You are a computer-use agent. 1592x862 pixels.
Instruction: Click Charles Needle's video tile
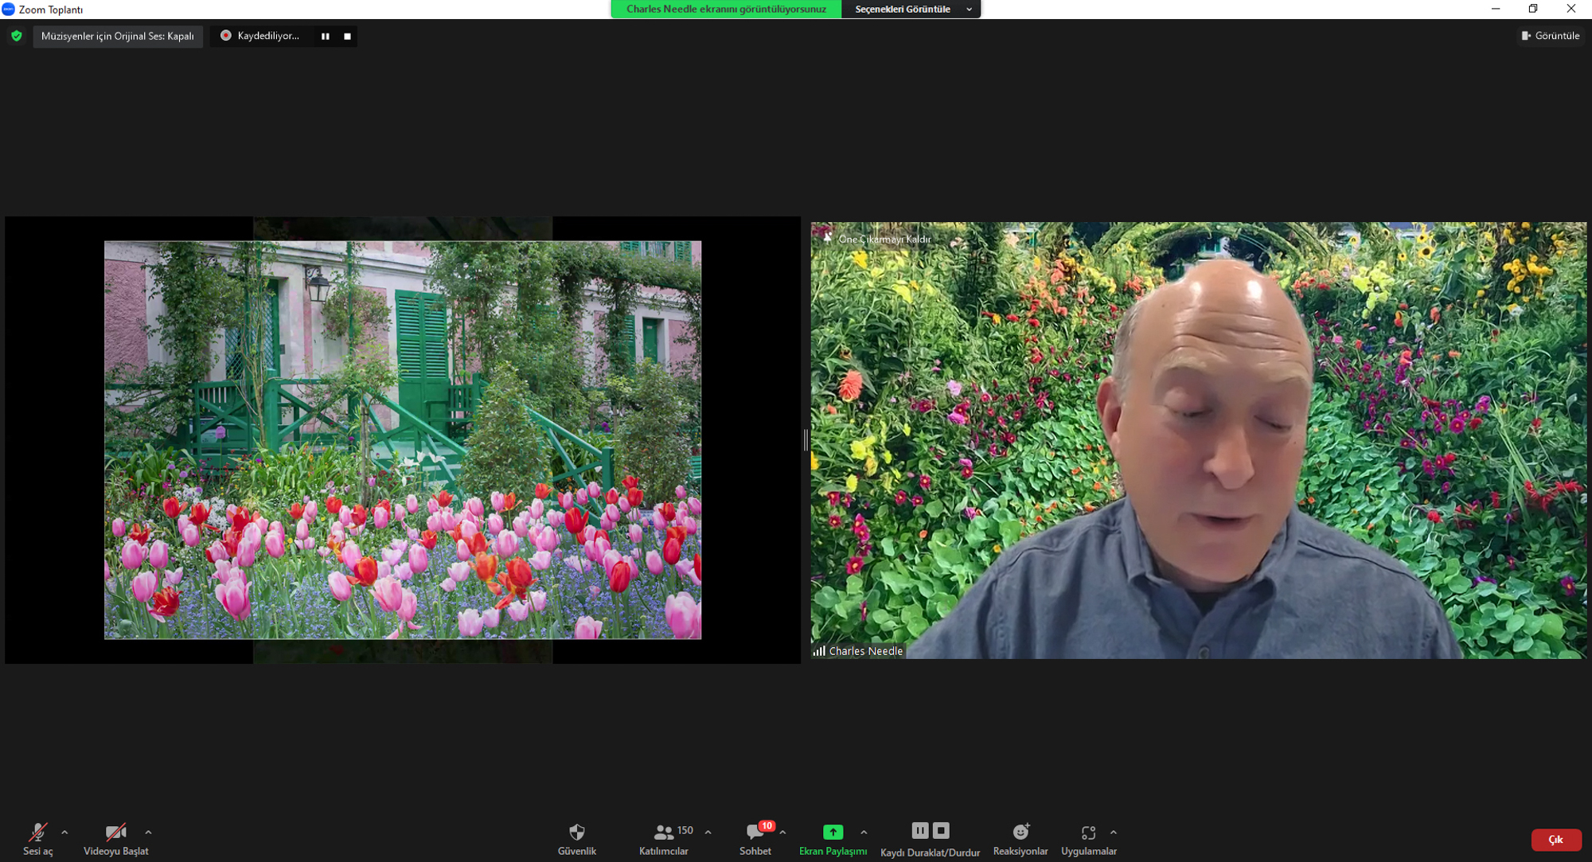click(1198, 440)
